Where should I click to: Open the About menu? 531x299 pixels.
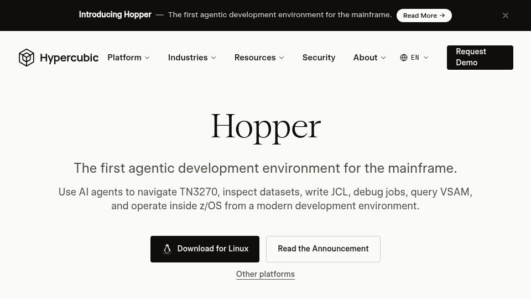coord(369,58)
